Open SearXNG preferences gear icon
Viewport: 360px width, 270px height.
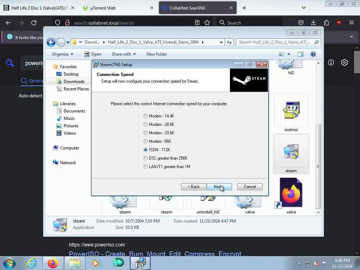click(x=344, y=63)
